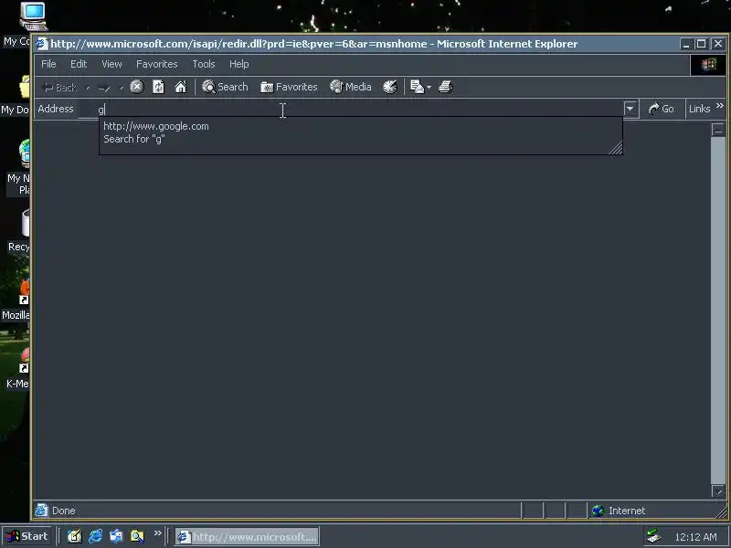Viewport: 731px width, 548px height.
Task: Open the Favorites menu in the menu bar
Action: pos(156,64)
